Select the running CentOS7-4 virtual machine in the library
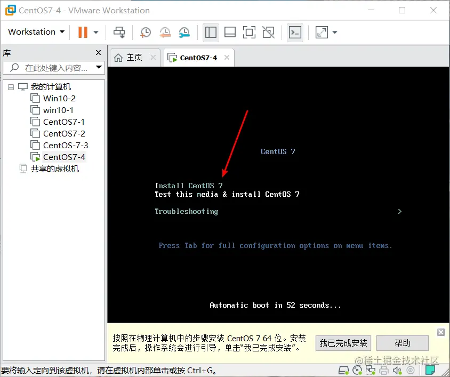 (x=64, y=157)
